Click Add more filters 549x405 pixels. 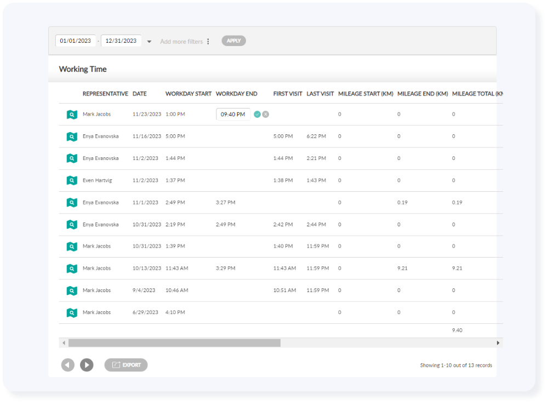click(x=181, y=42)
